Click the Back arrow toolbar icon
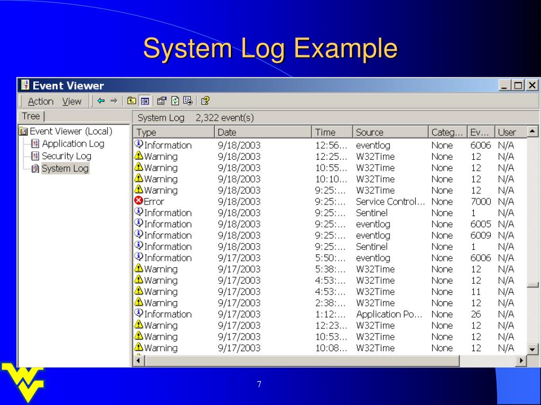The height and width of the screenshot is (405, 541). pos(101,101)
